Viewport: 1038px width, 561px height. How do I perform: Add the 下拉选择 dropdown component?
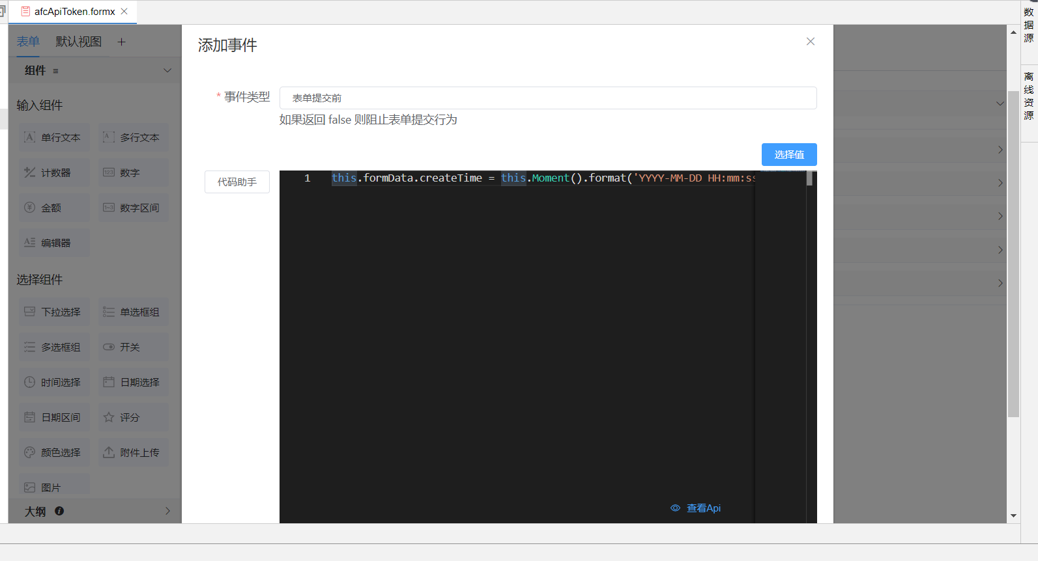[x=54, y=312]
